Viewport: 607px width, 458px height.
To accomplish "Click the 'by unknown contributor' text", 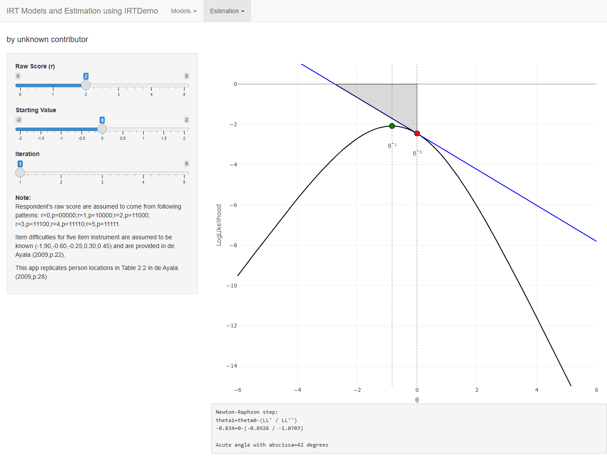I will [47, 39].
